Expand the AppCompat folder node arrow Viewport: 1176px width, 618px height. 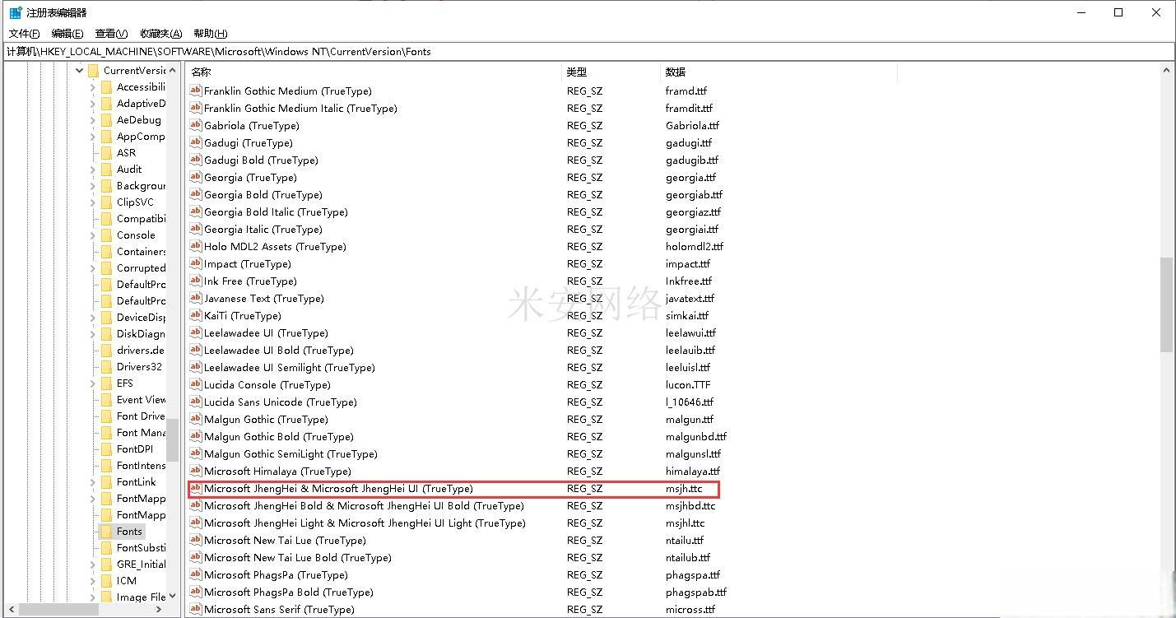93,137
